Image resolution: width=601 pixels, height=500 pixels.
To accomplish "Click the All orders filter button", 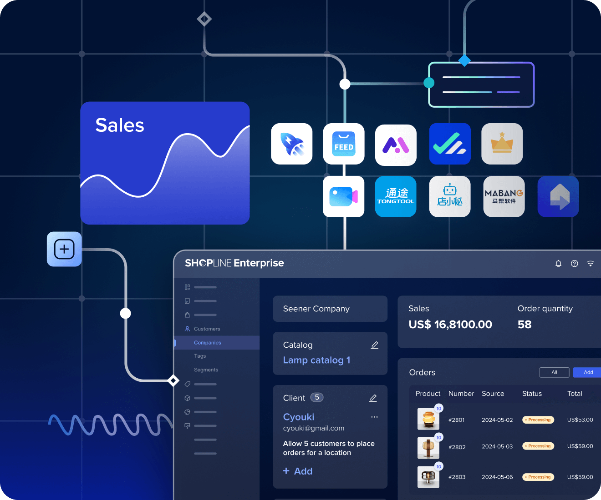I will coord(555,372).
